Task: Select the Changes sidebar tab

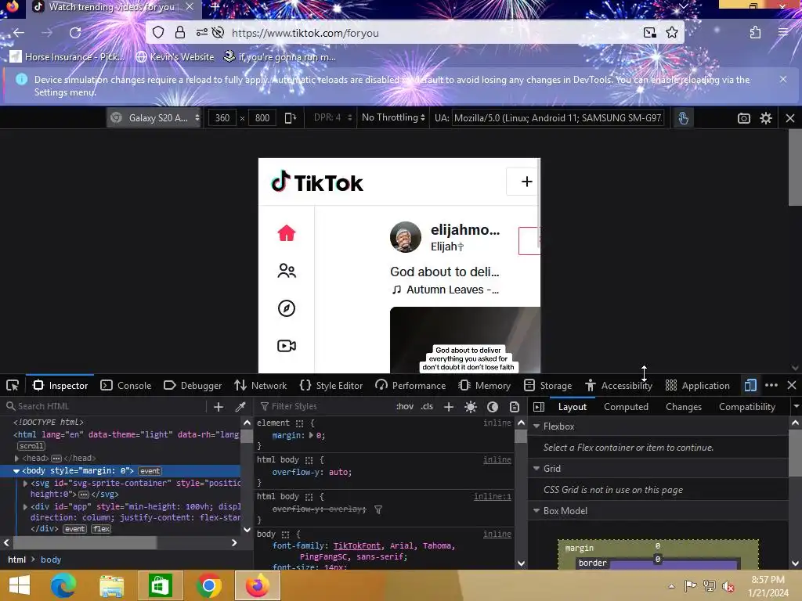Action: pyautogui.click(x=683, y=407)
